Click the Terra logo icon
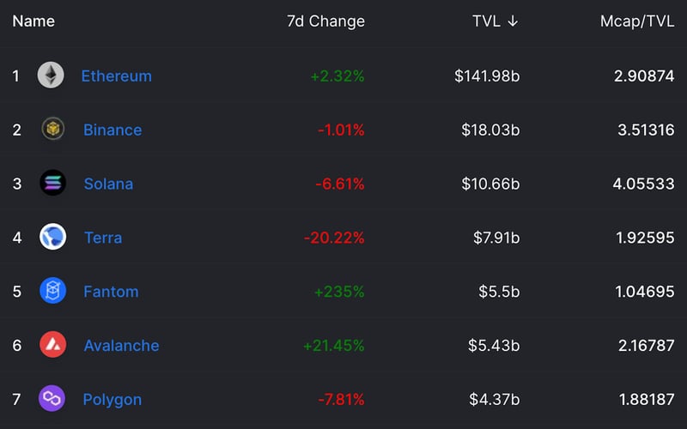Screen dimensions: 687x429 point(52,237)
